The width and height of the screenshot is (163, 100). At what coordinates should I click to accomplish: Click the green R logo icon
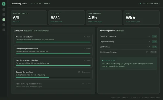click(x=4, y=4)
